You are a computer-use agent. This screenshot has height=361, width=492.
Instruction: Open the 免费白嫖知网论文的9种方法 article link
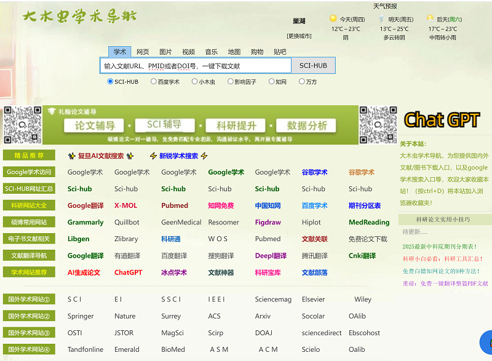441,271
